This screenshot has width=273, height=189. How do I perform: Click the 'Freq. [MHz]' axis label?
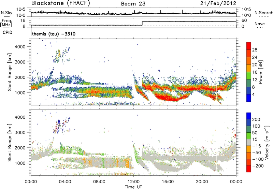(7, 23)
